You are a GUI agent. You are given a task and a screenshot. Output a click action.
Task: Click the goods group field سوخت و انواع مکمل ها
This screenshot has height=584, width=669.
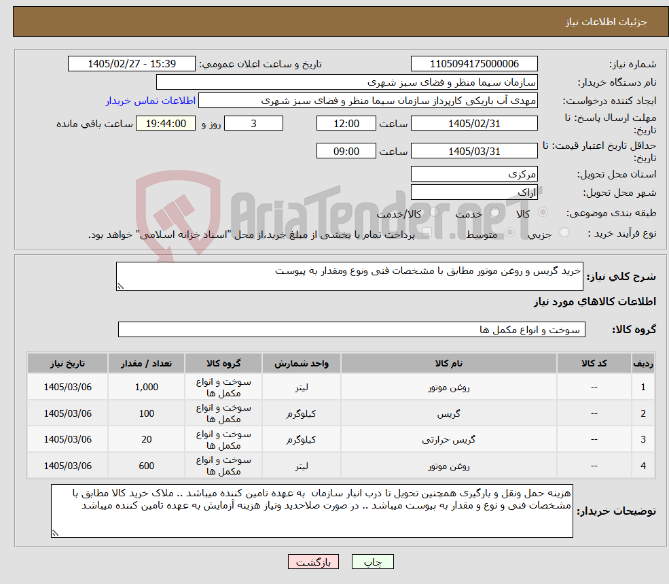[x=352, y=329]
